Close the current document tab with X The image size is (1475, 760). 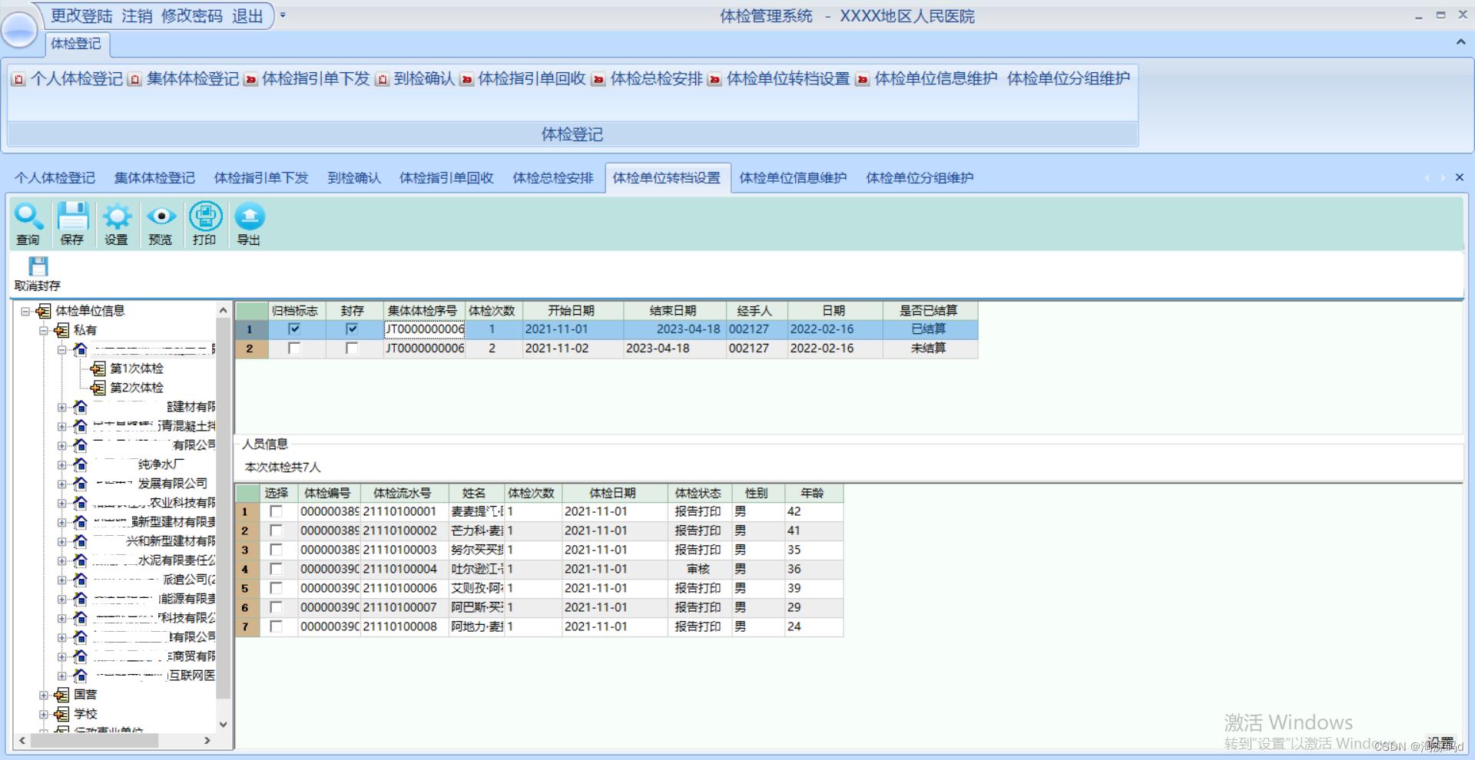[x=1460, y=177]
